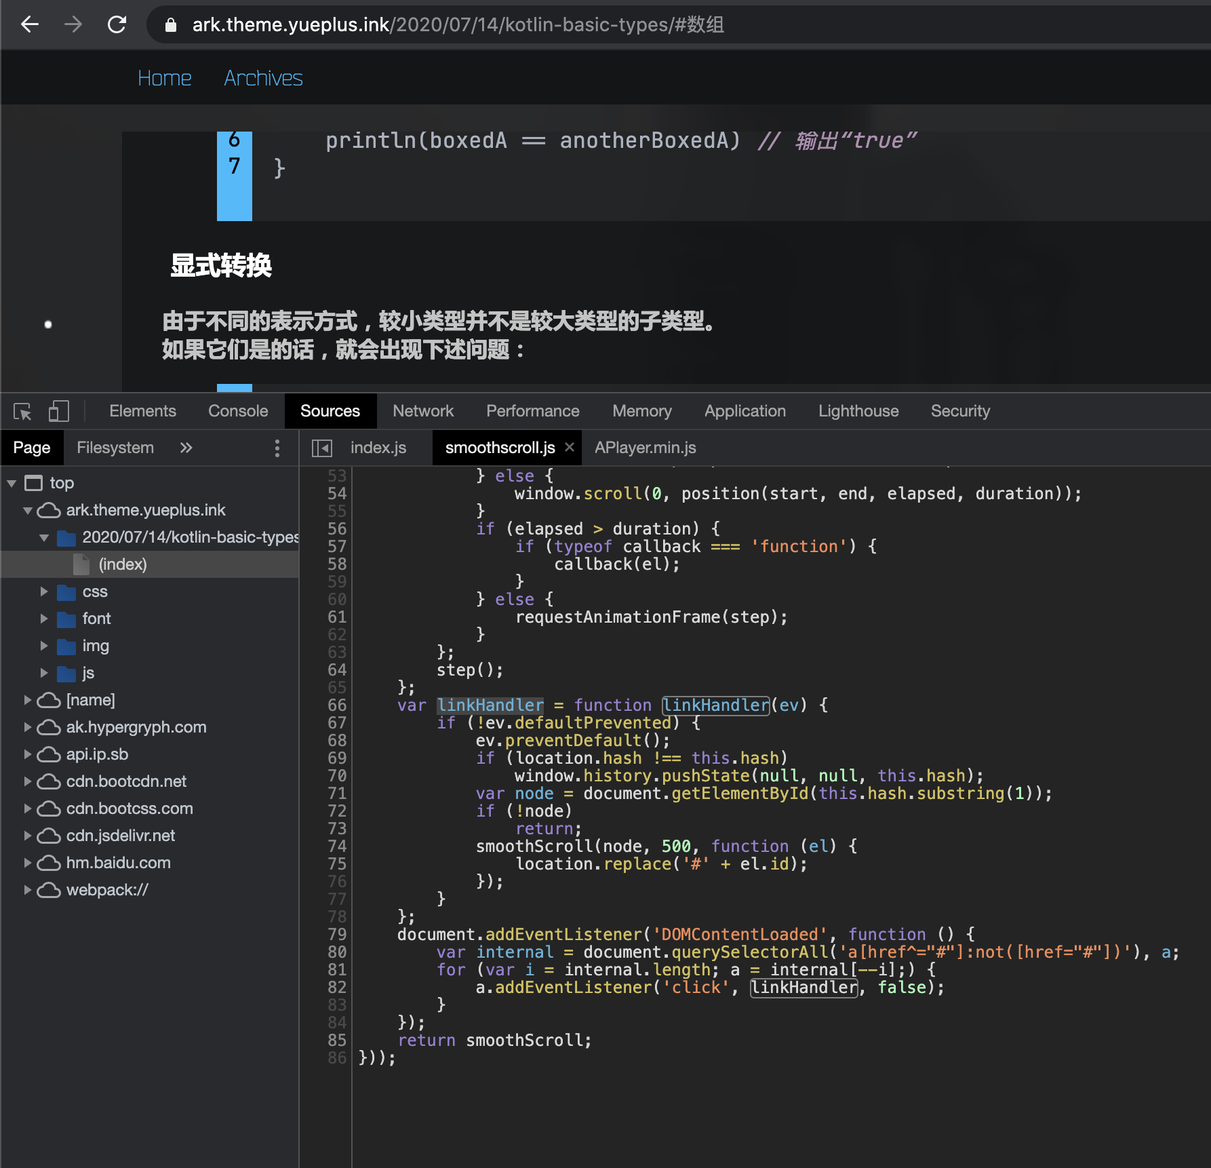Open the Security tab
Image resolution: width=1211 pixels, height=1168 pixels.
pyautogui.click(x=960, y=411)
